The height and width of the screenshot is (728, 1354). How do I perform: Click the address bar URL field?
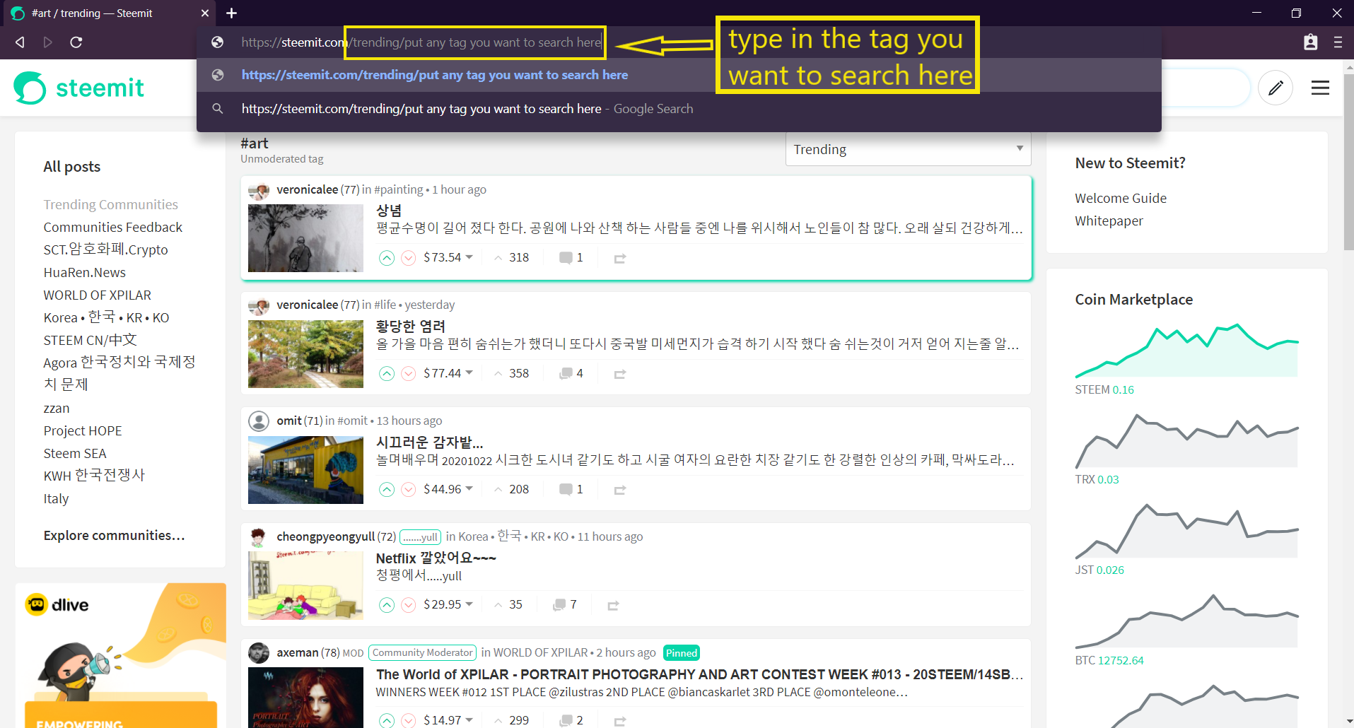[421, 42]
